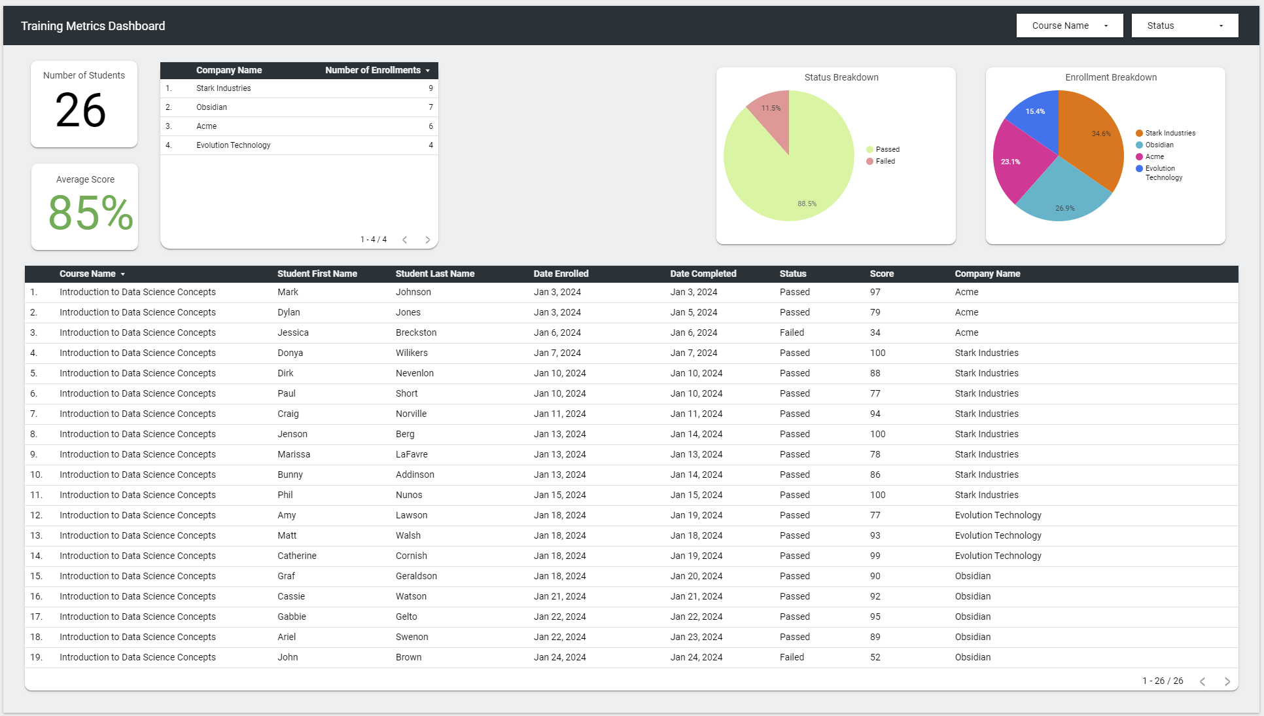1264x716 pixels.
Task: Sort by Student Last Name header
Action: (x=434, y=274)
